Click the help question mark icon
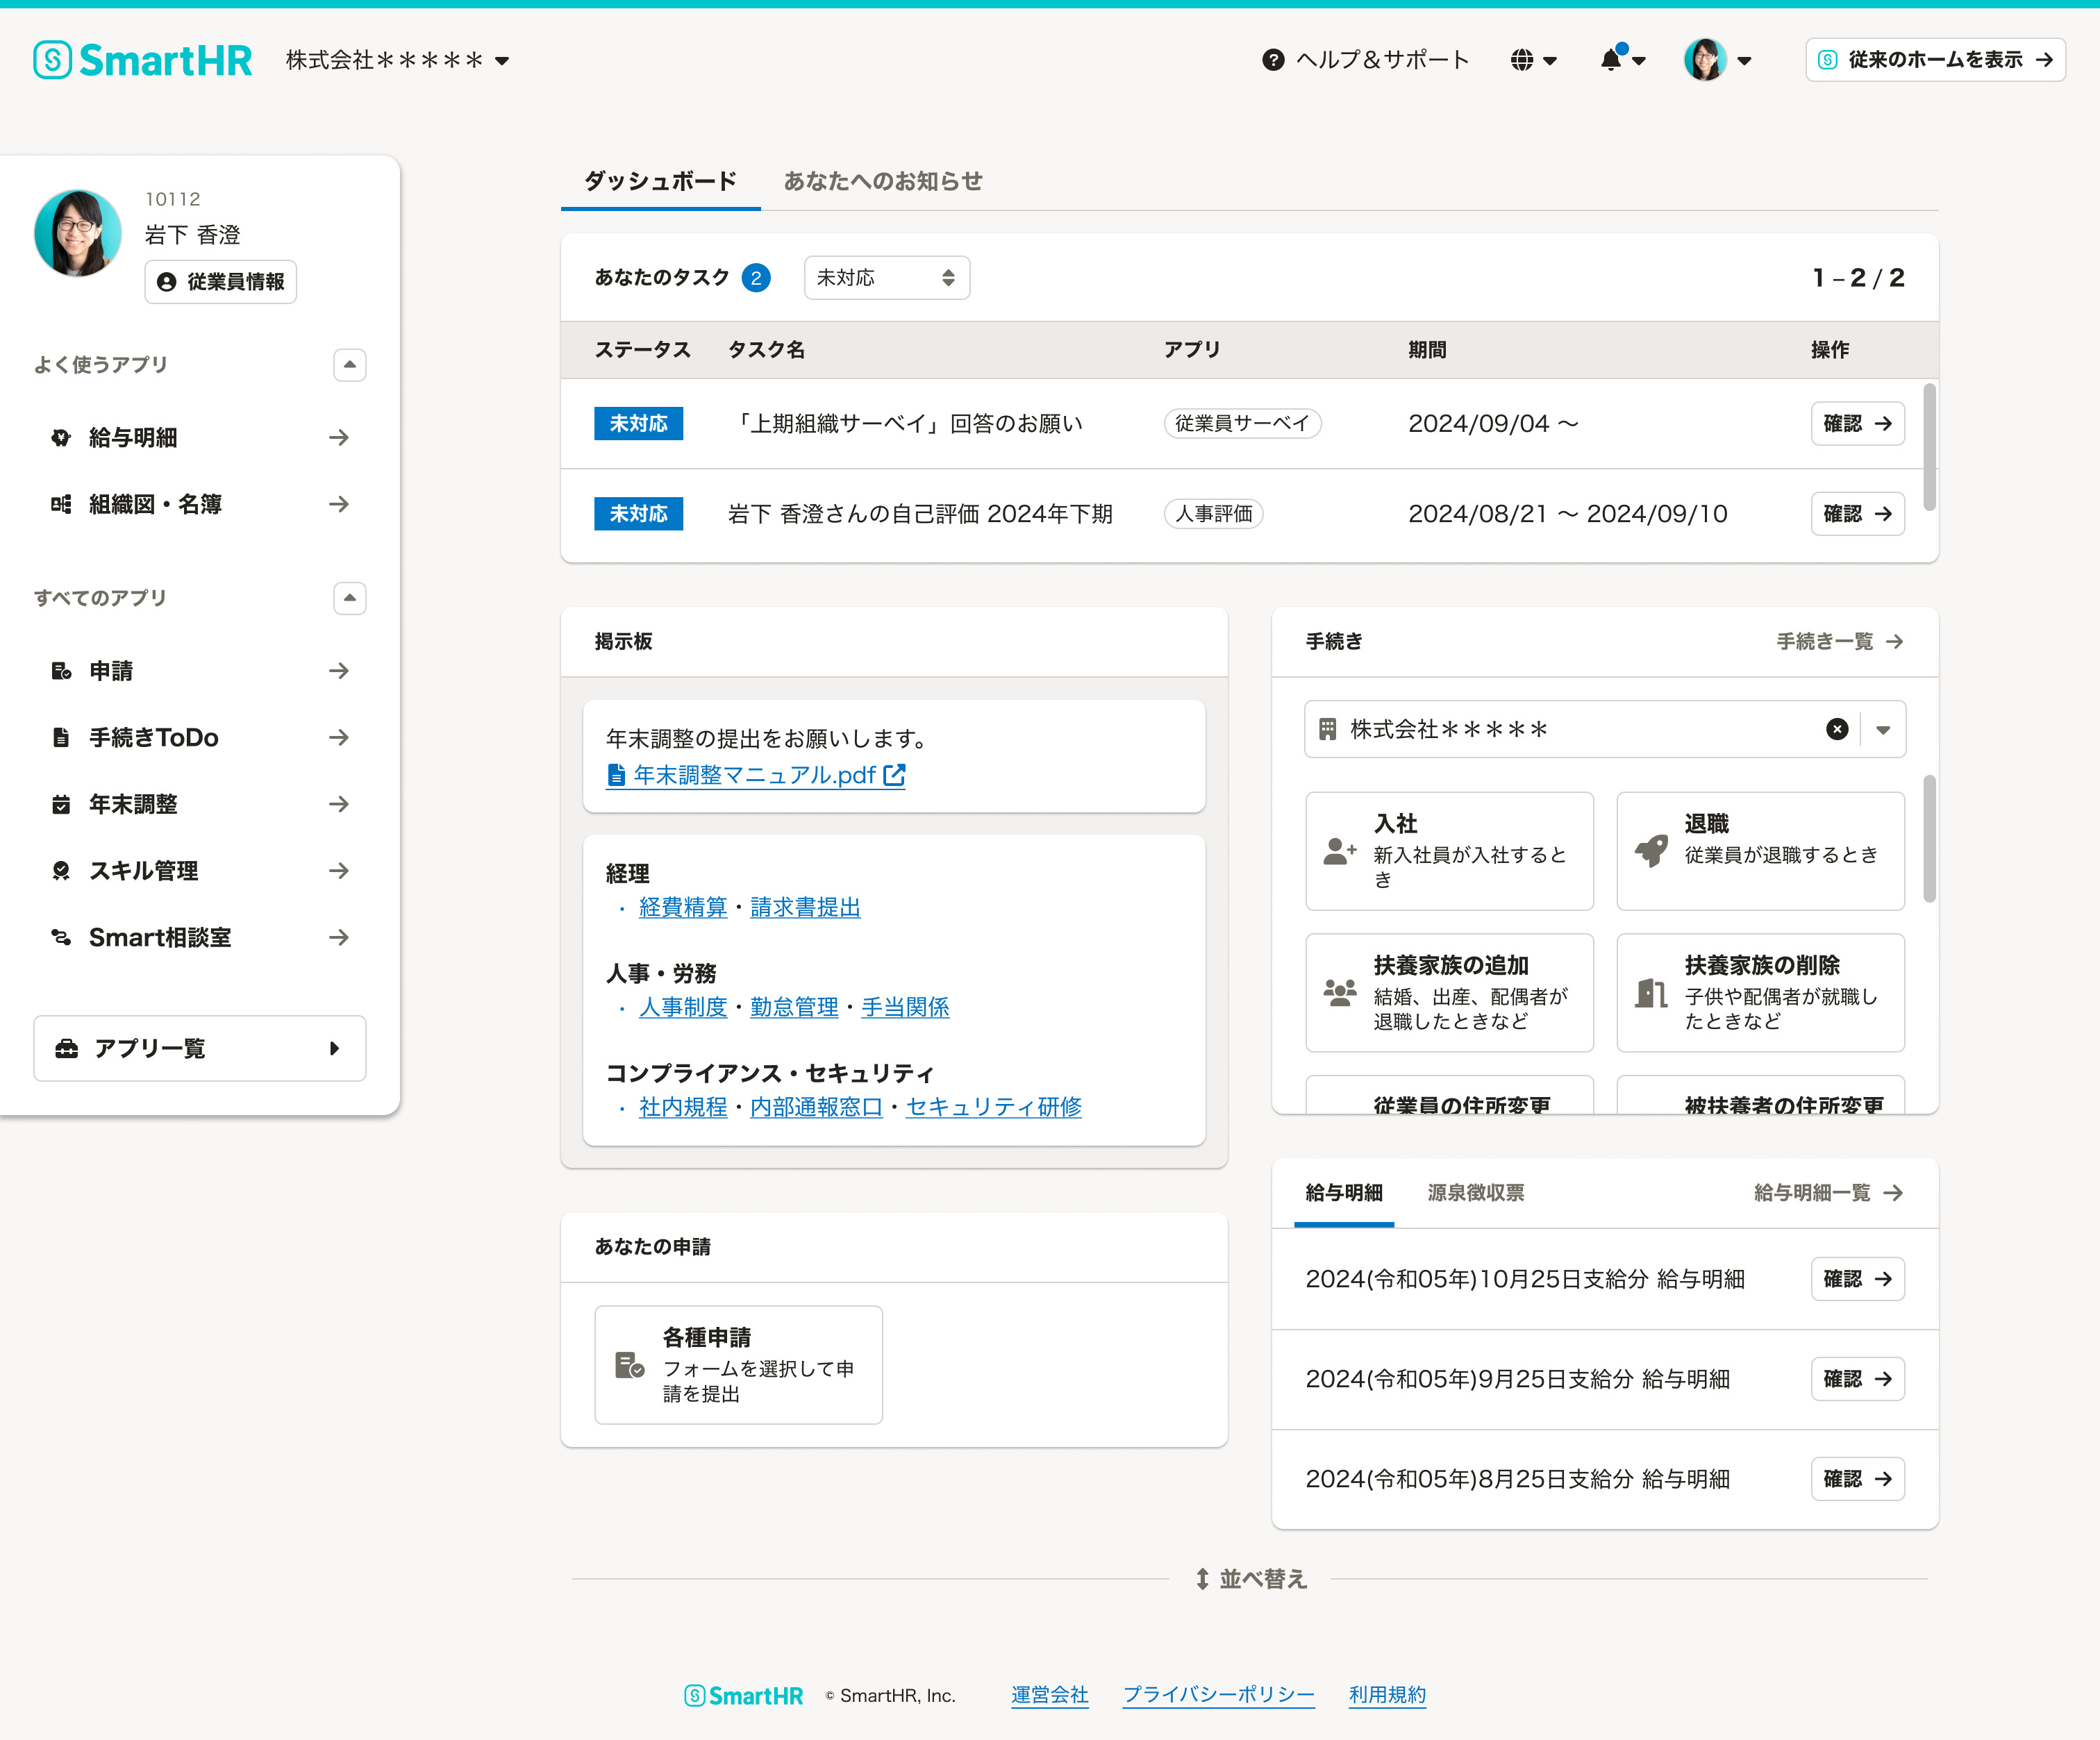 click(x=1273, y=60)
